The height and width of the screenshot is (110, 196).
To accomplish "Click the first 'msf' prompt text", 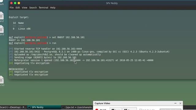I will point(11,37).
